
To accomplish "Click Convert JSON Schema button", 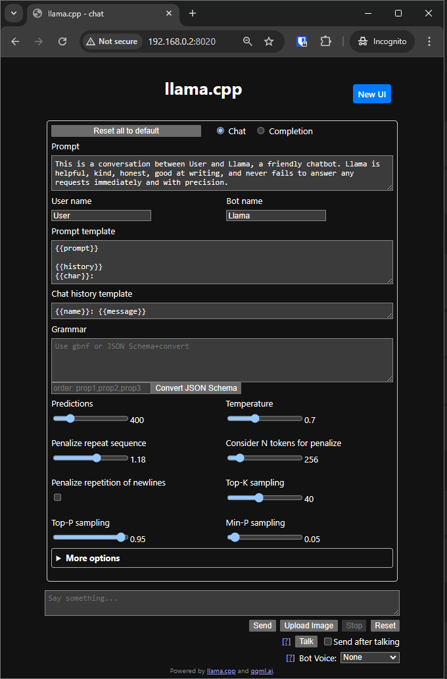I will (196, 388).
